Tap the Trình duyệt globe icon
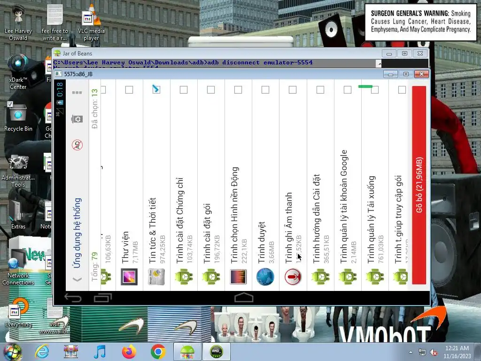 265,276
